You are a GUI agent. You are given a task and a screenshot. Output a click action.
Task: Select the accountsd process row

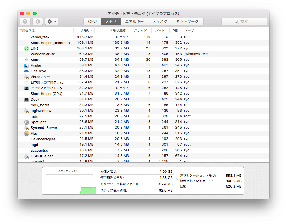point(143,150)
